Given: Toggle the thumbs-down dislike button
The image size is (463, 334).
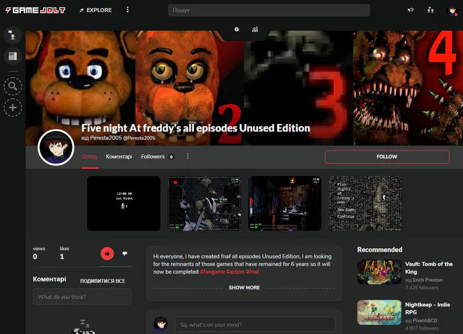Looking at the screenshot, I should (125, 253).
